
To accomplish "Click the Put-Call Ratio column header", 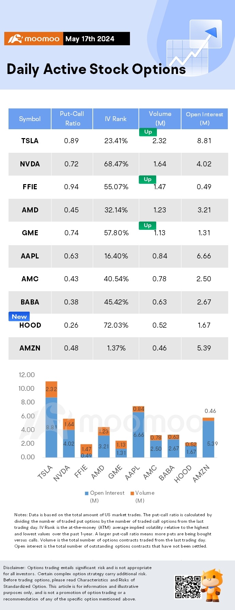I will click(x=72, y=119).
